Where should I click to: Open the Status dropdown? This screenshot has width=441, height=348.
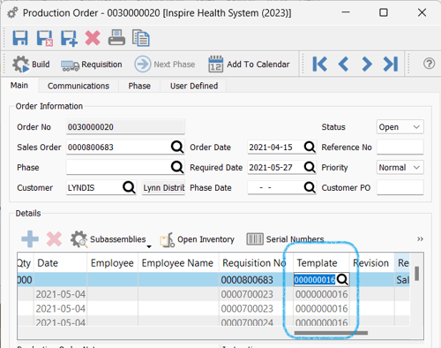coord(400,127)
